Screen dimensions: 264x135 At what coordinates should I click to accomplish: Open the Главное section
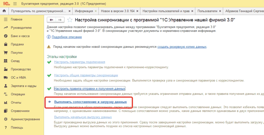(x=16, y=19)
